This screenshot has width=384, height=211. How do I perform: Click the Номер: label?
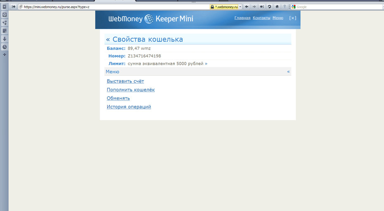pos(117,56)
